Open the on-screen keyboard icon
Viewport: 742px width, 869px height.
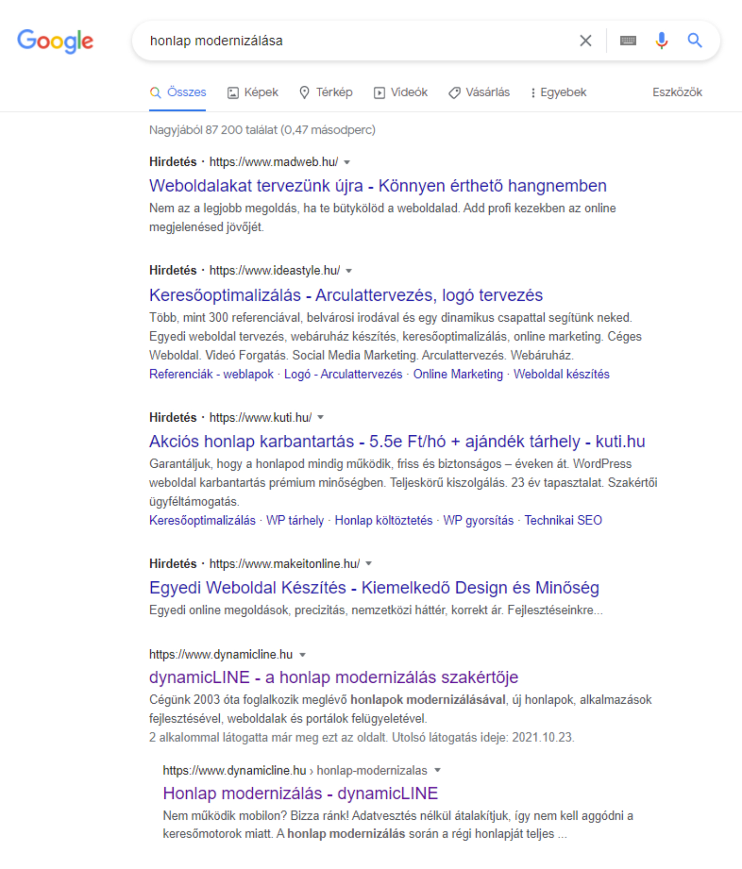click(x=628, y=41)
